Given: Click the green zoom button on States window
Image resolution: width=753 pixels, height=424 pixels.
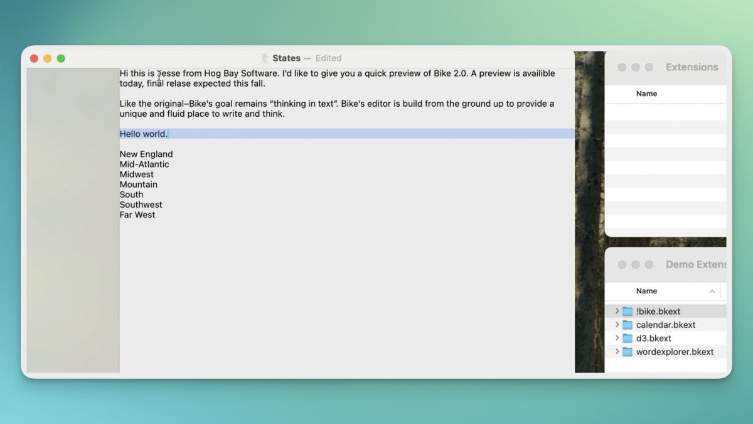Looking at the screenshot, I should tap(61, 58).
